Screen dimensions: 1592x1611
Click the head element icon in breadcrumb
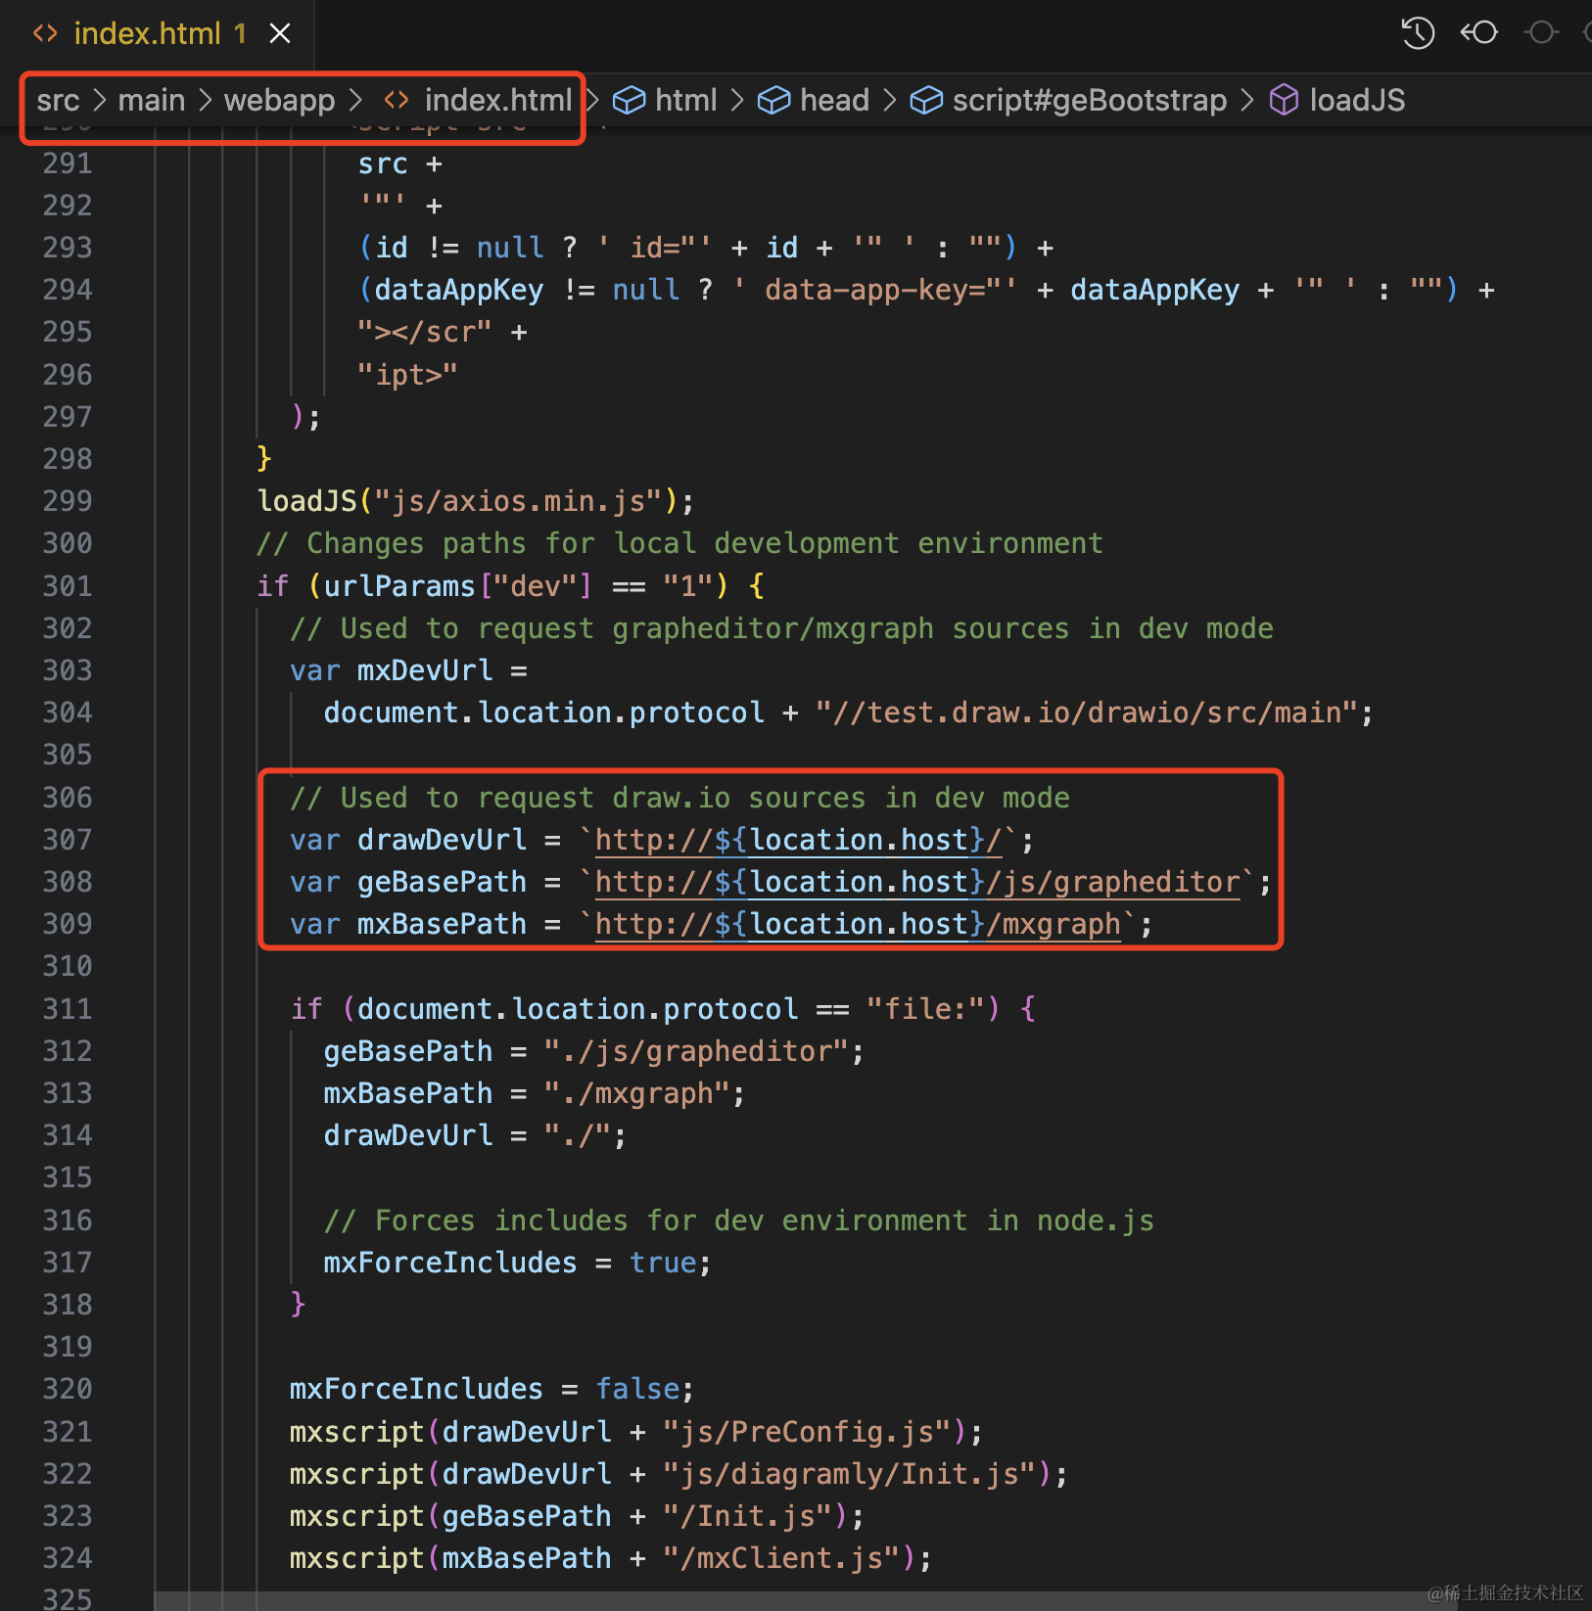coord(773,100)
